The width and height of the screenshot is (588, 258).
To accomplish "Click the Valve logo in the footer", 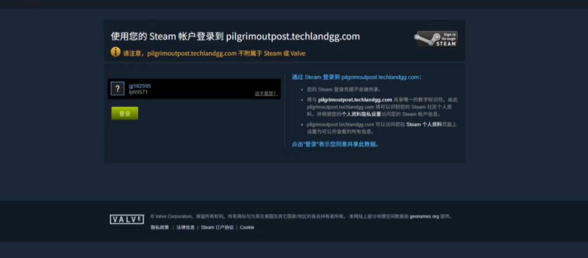I will pyautogui.click(x=127, y=220).
